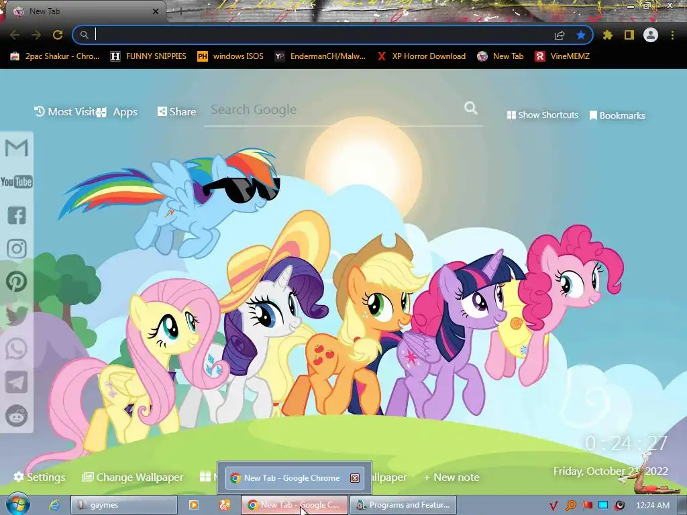Click the red V tray icon
This screenshot has height=515, width=687.
click(553, 506)
